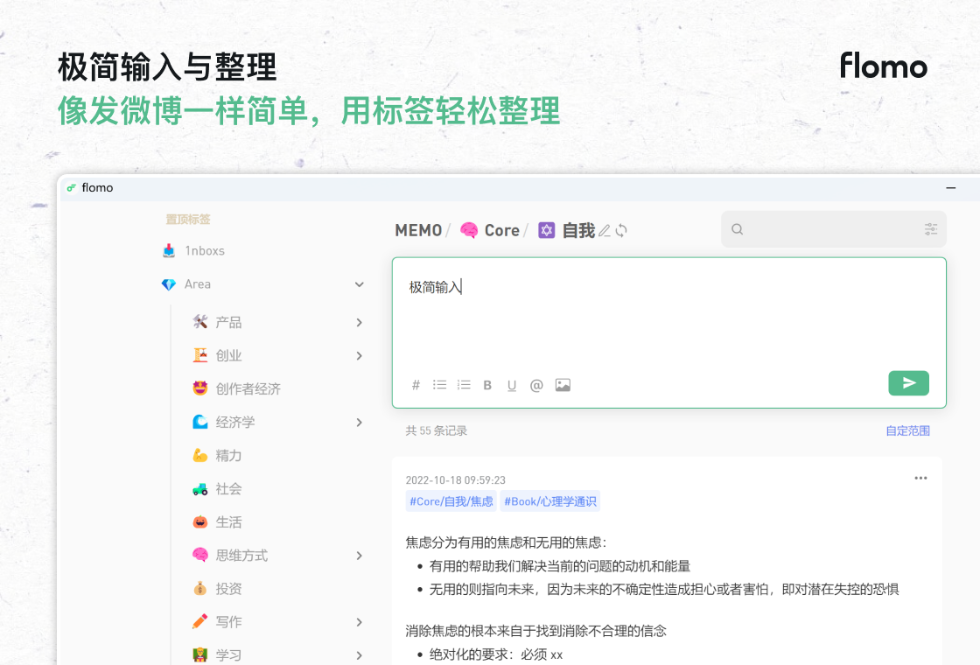Insert a tag with the # icon
Viewport: 980px width, 665px height.
point(416,384)
